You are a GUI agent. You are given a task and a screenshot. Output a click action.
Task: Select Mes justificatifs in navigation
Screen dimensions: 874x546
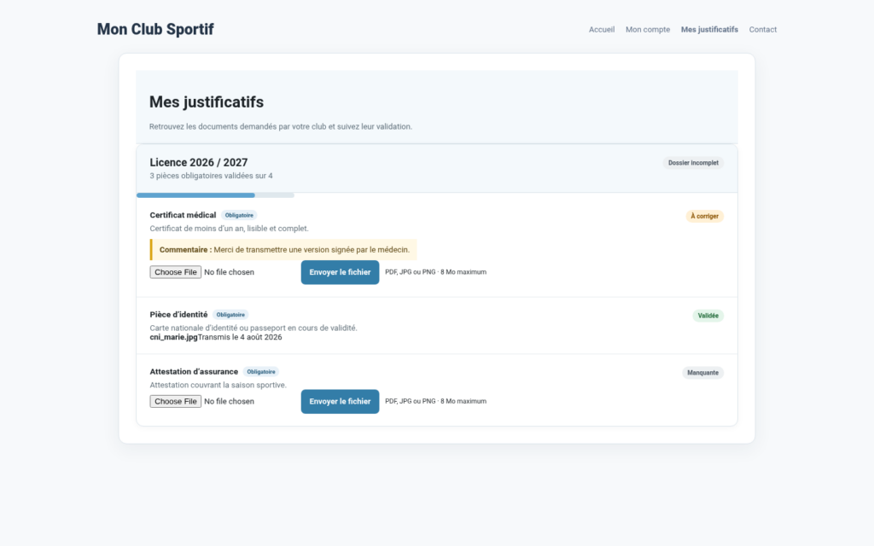click(709, 30)
